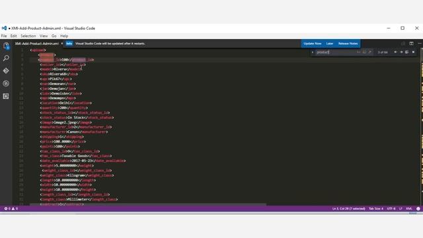Change the LF end-of-line sequence
The image size is (423, 238).
pyautogui.click(x=401, y=209)
